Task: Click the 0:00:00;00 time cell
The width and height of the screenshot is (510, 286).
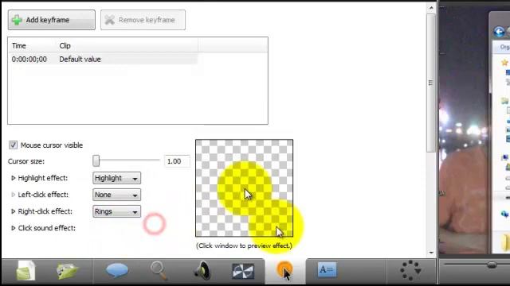Action: click(x=29, y=60)
